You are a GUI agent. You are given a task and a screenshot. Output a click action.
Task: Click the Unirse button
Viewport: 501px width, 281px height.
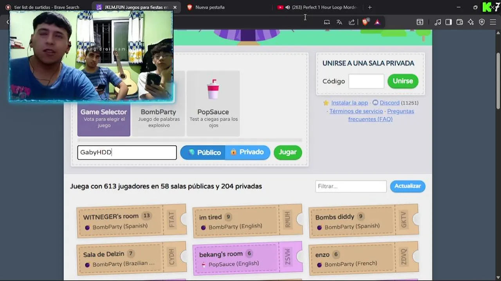click(x=403, y=81)
